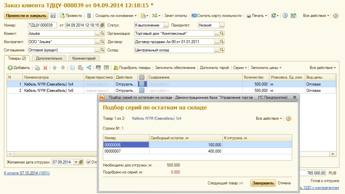Switch to the Товары (2) tab

point(17,58)
